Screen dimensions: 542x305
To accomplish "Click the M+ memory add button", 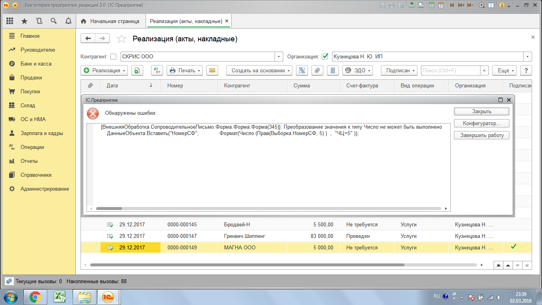I will (461, 6).
